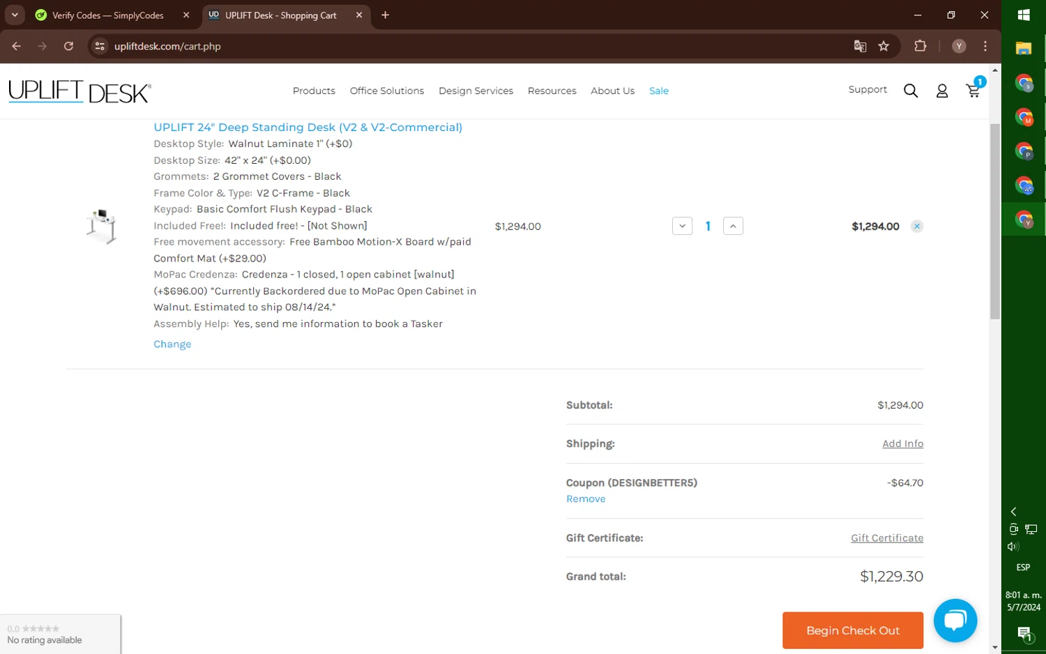Image resolution: width=1046 pixels, height=654 pixels.
Task: Open the site search magnifier icon
Action: pyautogui.click(x=911, y=91)
